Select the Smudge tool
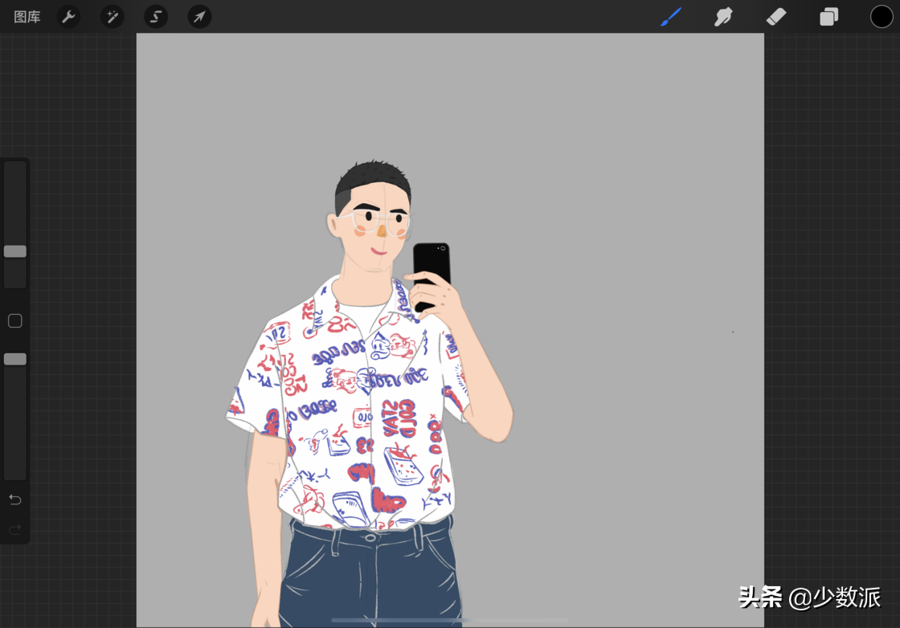This screenshot has width=900, height=628. (723, 16)
